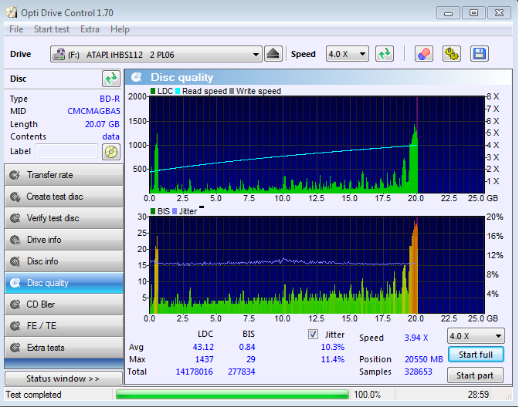Open the toolbar Speed 4.0 X dropdown
The height and width of the screenshot is (407, 519).
click(348, 54)
